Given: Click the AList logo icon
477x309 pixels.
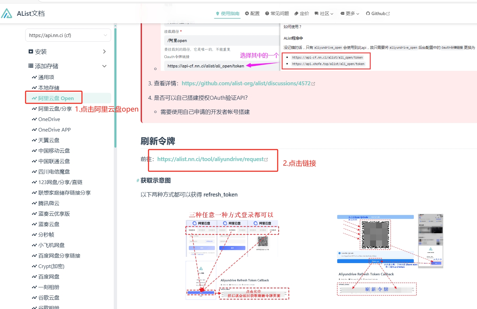Looking at the screenshot, I should click(7, 13).
